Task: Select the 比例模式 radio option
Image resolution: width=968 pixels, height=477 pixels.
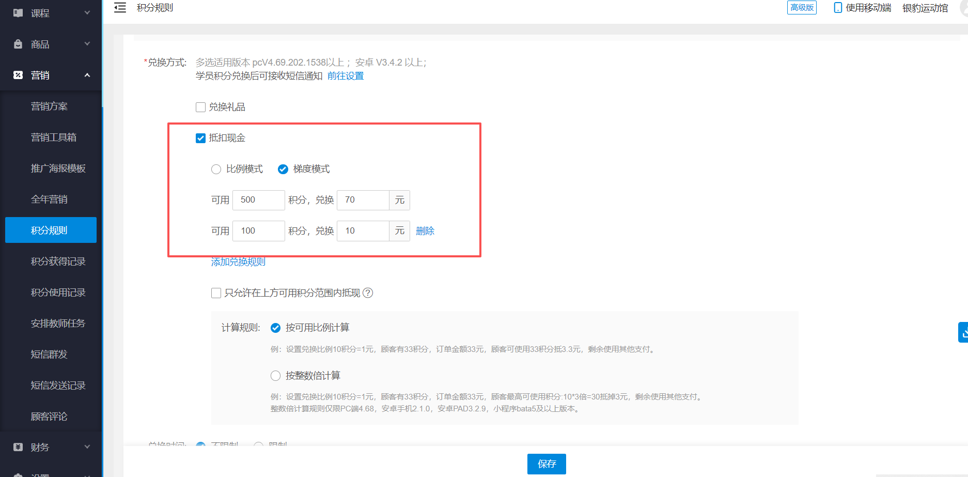Action: 216,169
